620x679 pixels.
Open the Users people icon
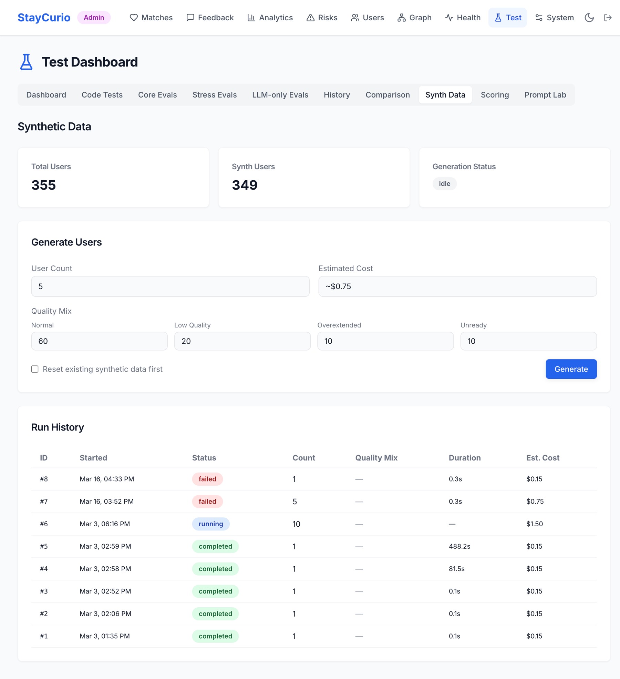click(x=355, y=18)
